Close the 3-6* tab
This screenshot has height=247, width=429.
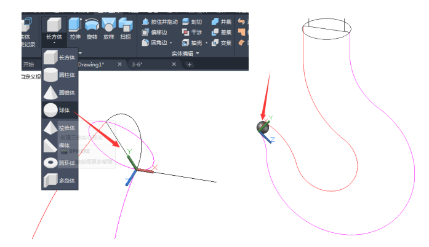point(174,65)
